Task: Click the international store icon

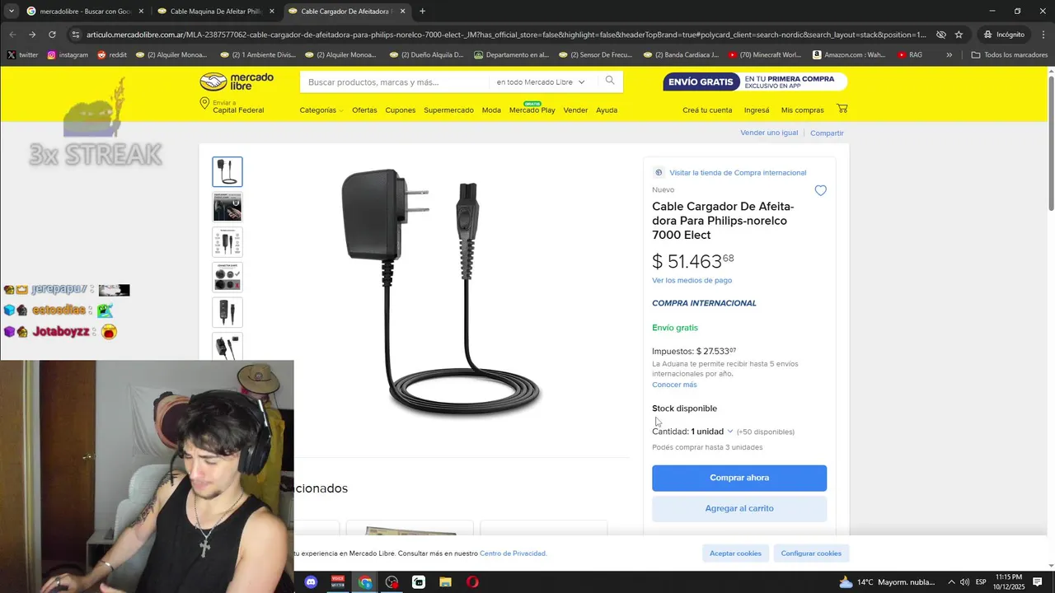Action: point(659,173)
